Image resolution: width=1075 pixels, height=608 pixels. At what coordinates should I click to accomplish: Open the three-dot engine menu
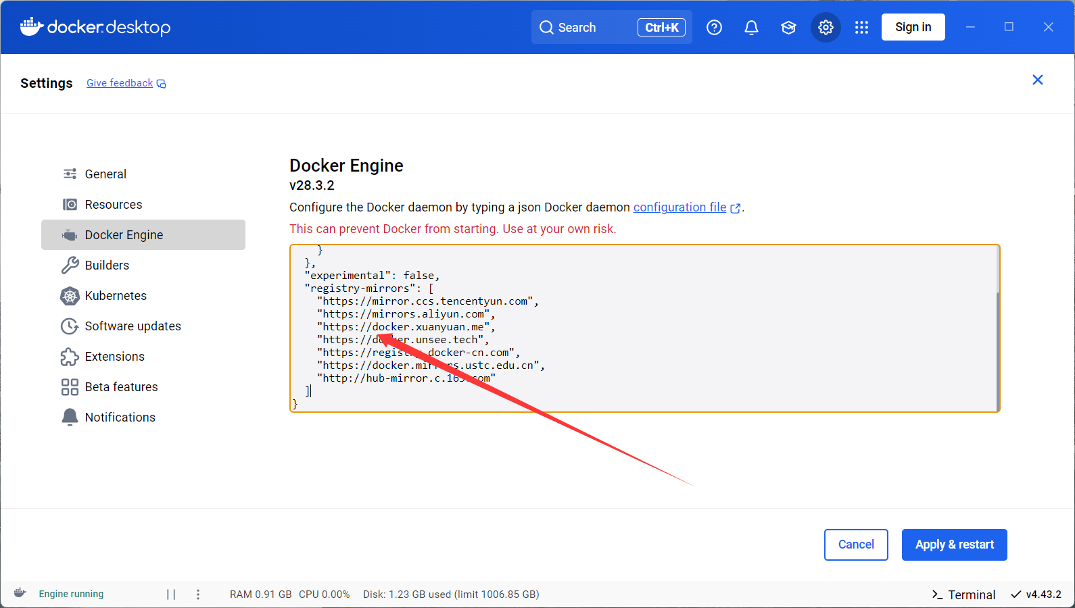tap(198, 594)
